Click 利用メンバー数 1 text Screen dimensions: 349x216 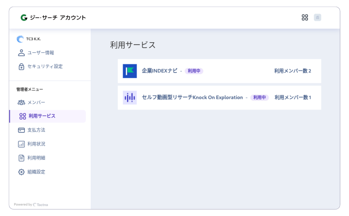(x=293, y=97)
